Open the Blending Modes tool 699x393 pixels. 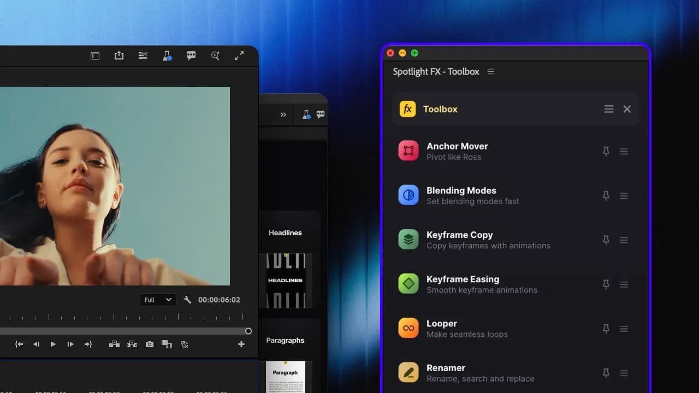(x=461, y=195)
